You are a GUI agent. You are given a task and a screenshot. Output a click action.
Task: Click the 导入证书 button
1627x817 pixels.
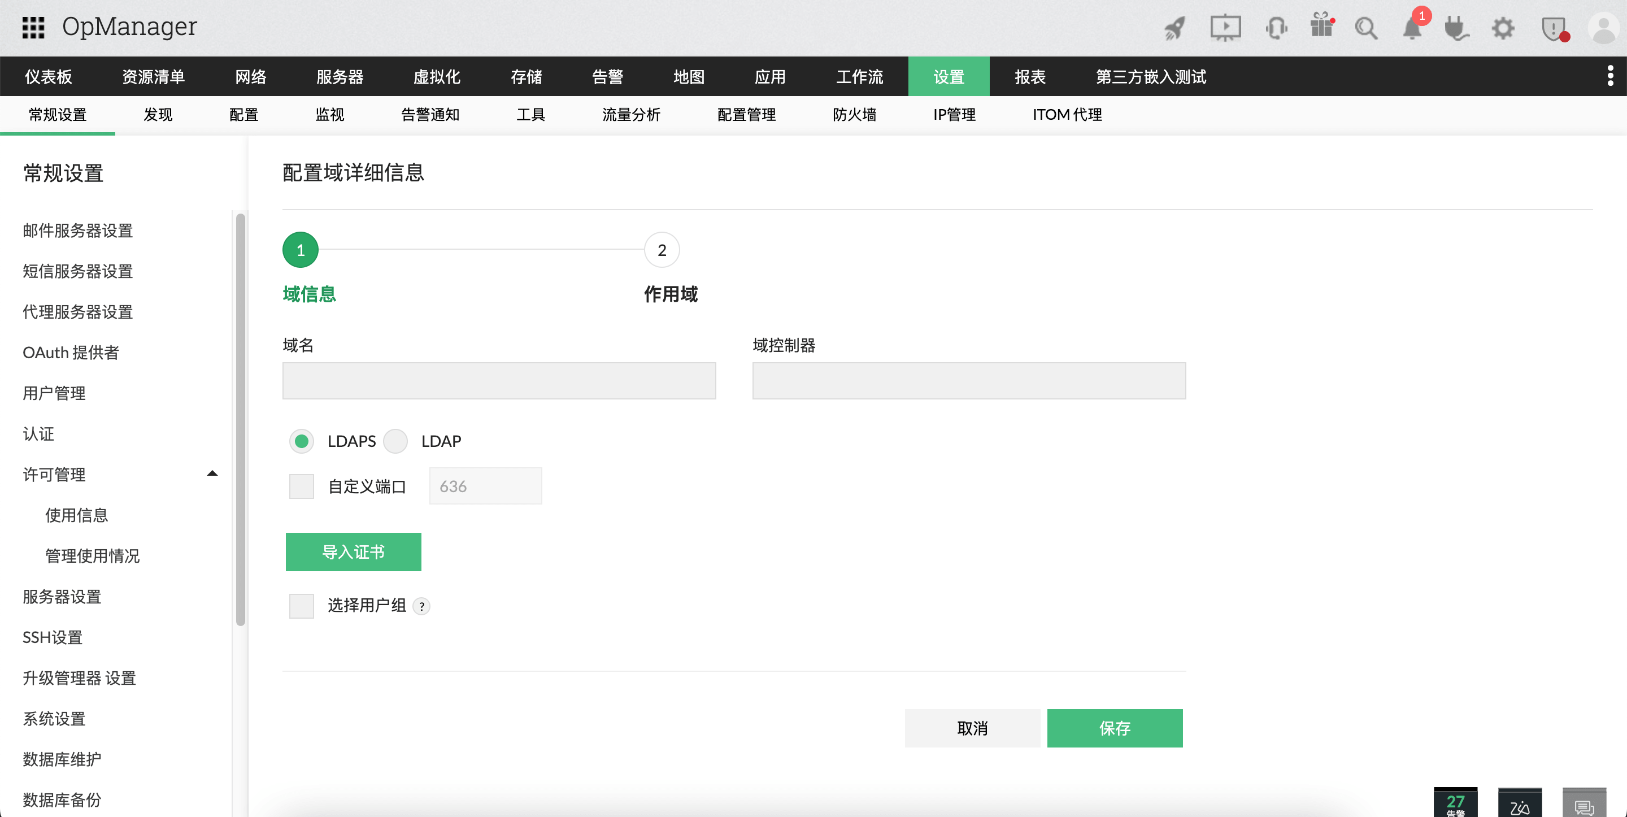(353, 551)
